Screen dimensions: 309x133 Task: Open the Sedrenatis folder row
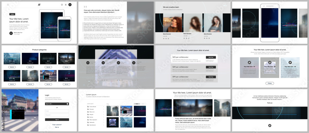point(95,123)
